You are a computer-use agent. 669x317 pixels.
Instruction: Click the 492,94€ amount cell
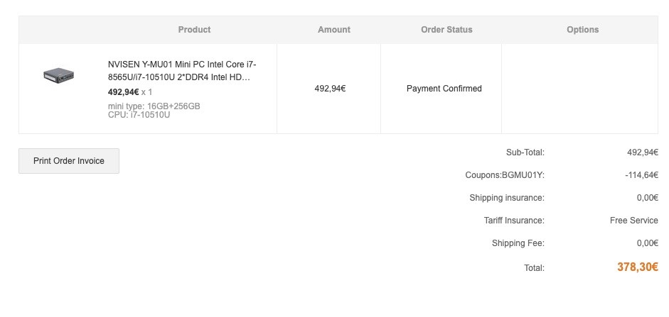coord(330,89)
